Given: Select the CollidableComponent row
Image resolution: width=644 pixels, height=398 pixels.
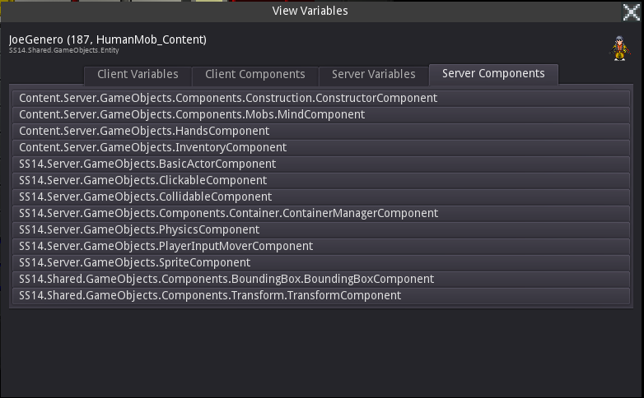Looking at the screenshot, I should pos(321,197).
